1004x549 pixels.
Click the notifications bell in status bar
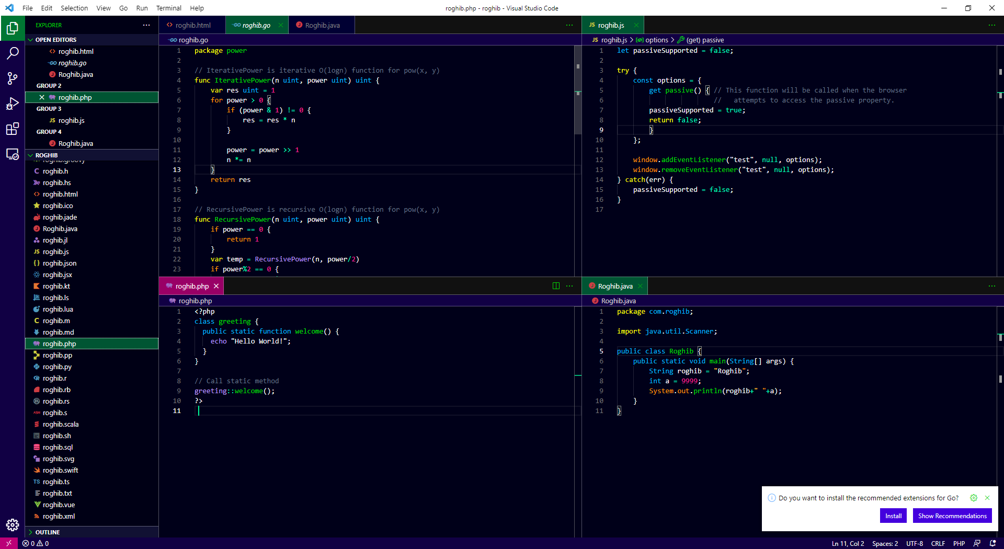coord(992,543)
